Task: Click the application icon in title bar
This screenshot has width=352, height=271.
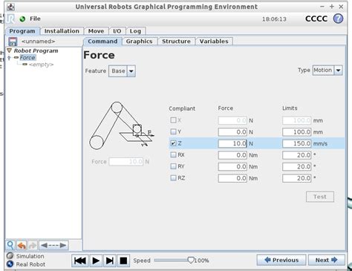Action: [10, 7]
